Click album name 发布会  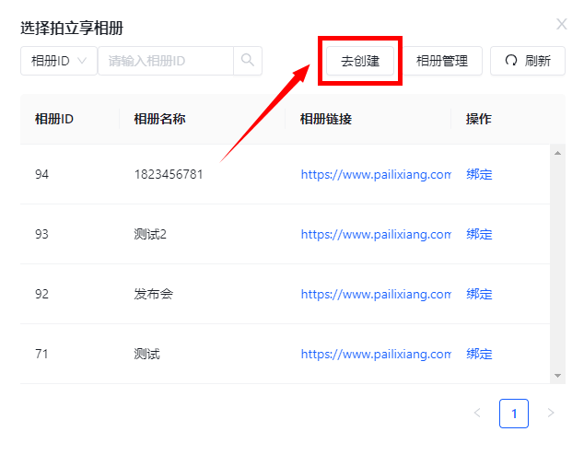(x=154, y=294)
